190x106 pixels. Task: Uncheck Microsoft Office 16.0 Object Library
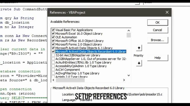[53, 41]
